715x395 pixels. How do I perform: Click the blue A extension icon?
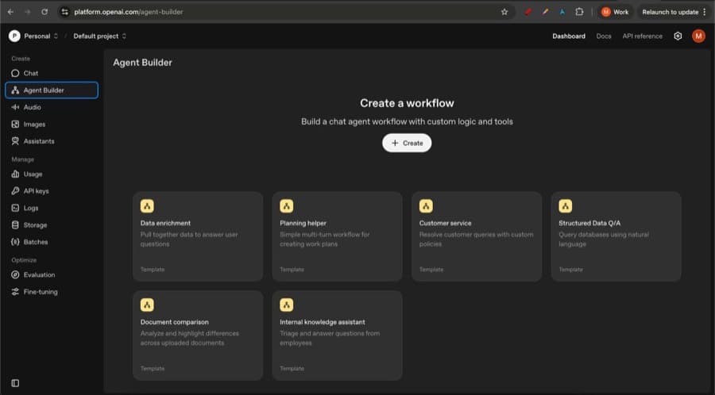[x=562, y=12]
